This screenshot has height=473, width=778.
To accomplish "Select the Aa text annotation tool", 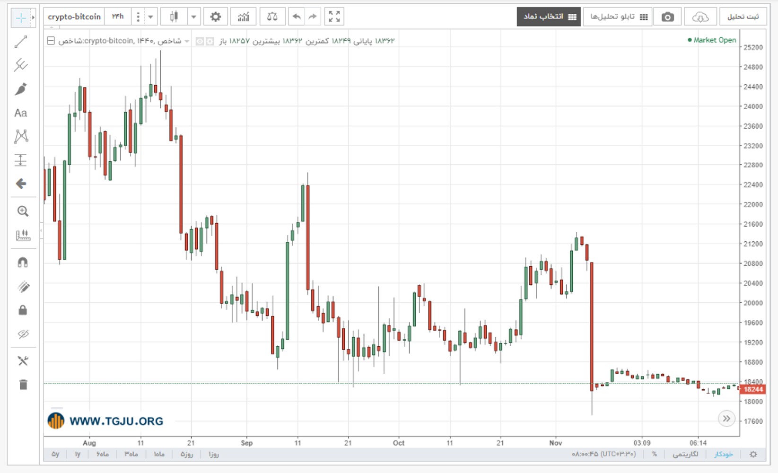I will click(x=21, y=113).
